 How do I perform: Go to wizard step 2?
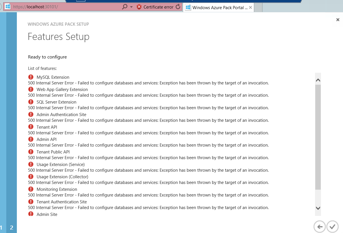pos(11,228)
